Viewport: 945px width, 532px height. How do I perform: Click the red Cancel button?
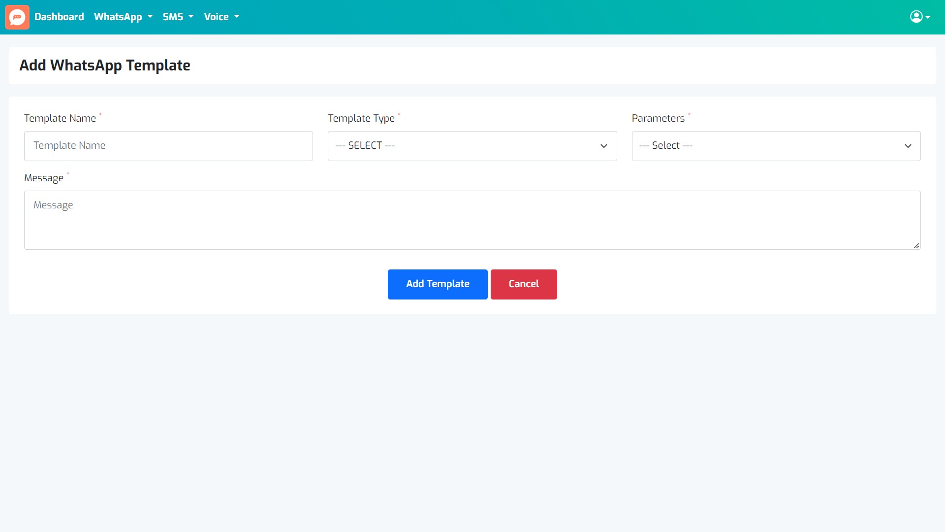(524, 284)
